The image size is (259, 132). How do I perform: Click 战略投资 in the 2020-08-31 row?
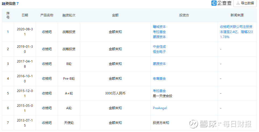(x=69, y=32)
